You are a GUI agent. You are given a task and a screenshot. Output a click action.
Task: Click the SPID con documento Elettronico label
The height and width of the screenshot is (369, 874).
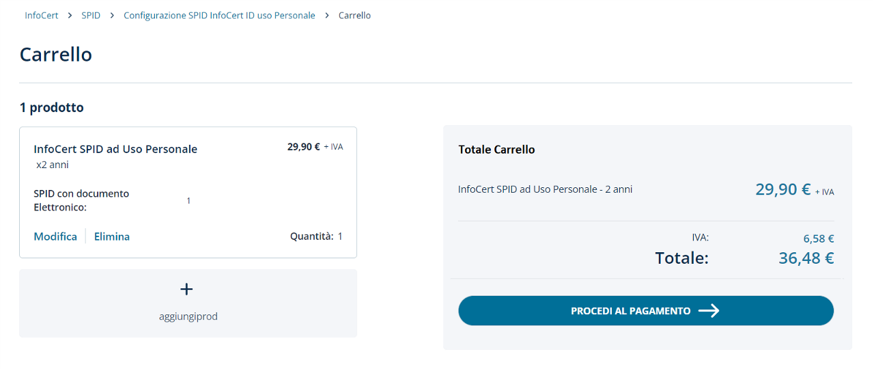tap(81, 200)
